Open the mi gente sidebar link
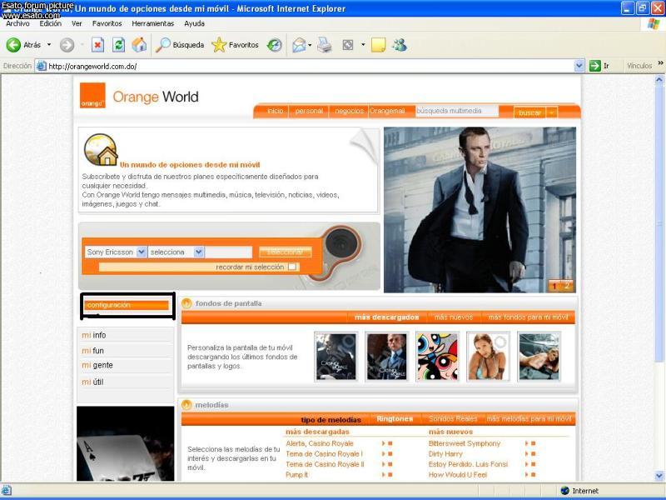 point(97,365)
